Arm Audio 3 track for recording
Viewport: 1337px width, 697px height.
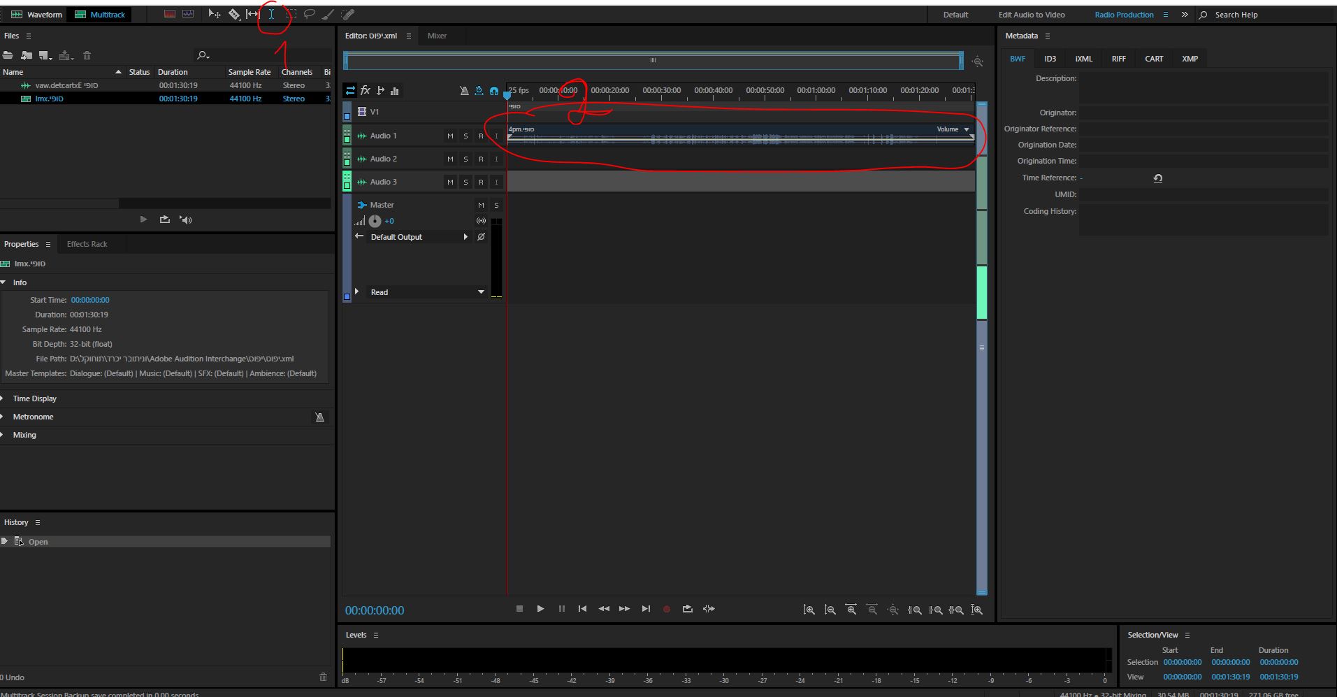coord(481,182)
